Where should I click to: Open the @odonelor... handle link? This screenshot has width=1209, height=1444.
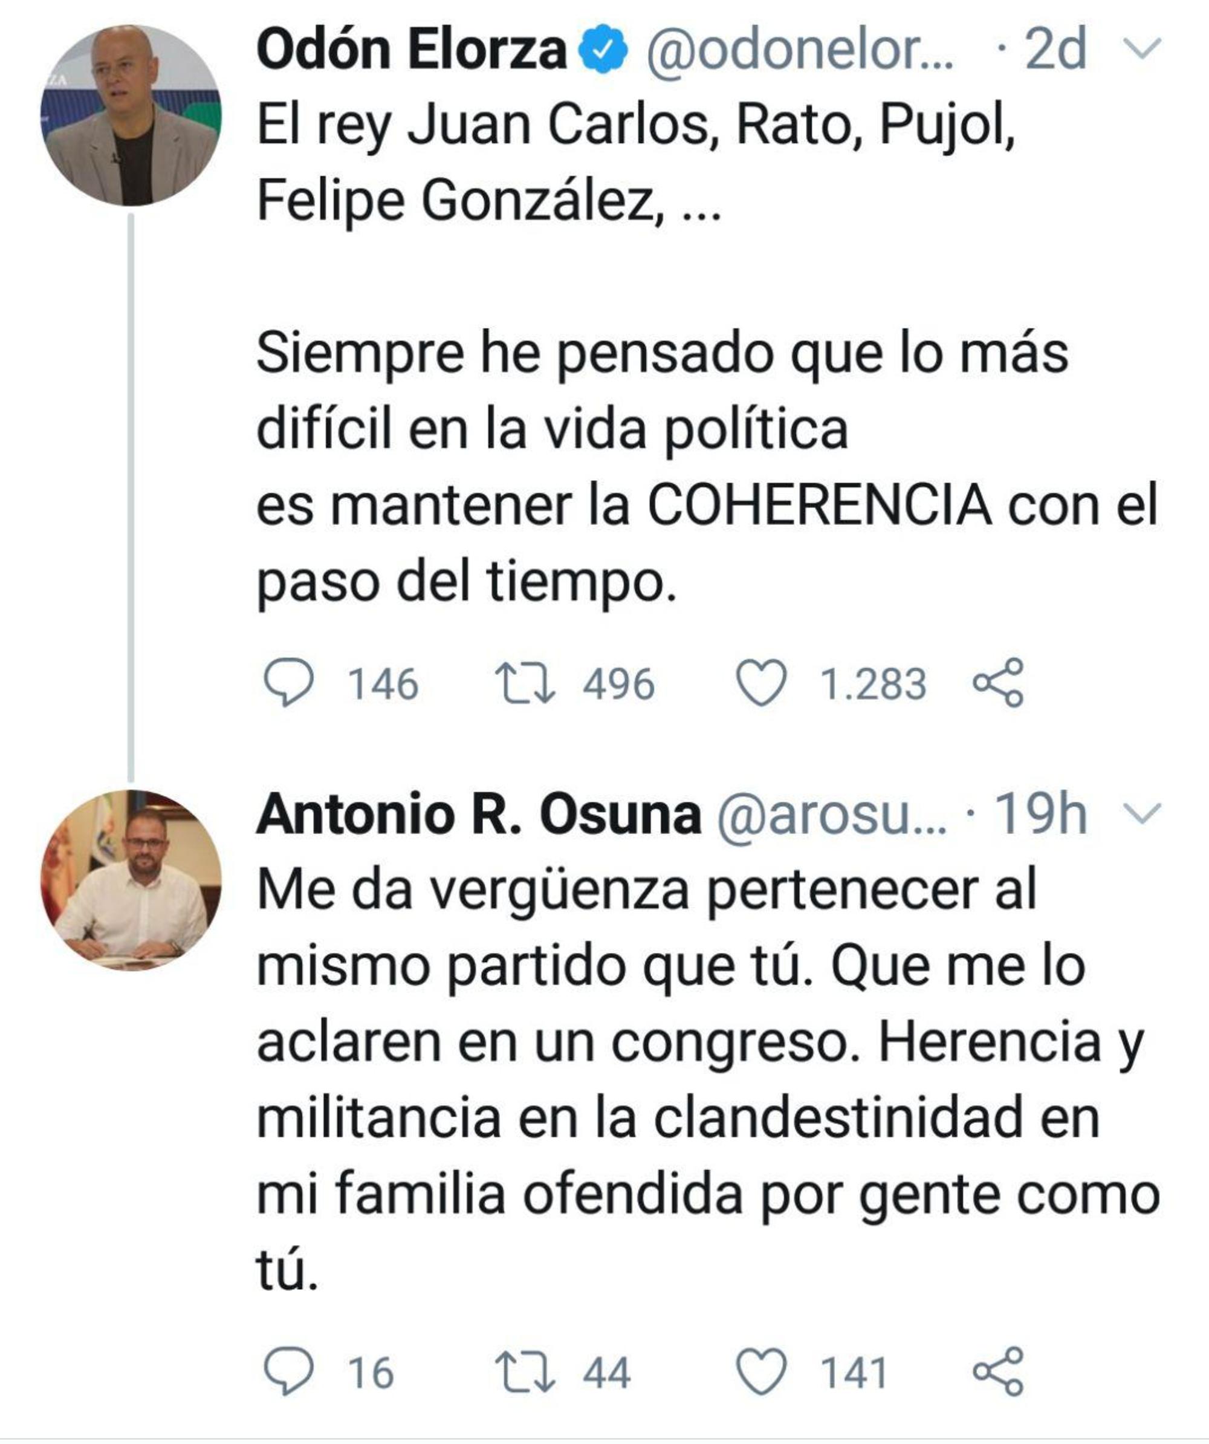click(x=799, y=50)
